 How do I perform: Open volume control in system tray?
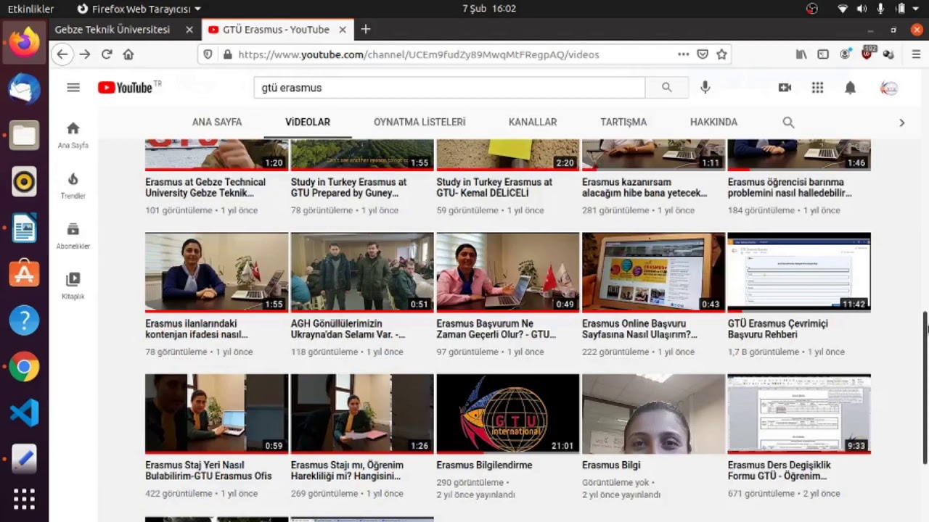click(x=862, y=9)
